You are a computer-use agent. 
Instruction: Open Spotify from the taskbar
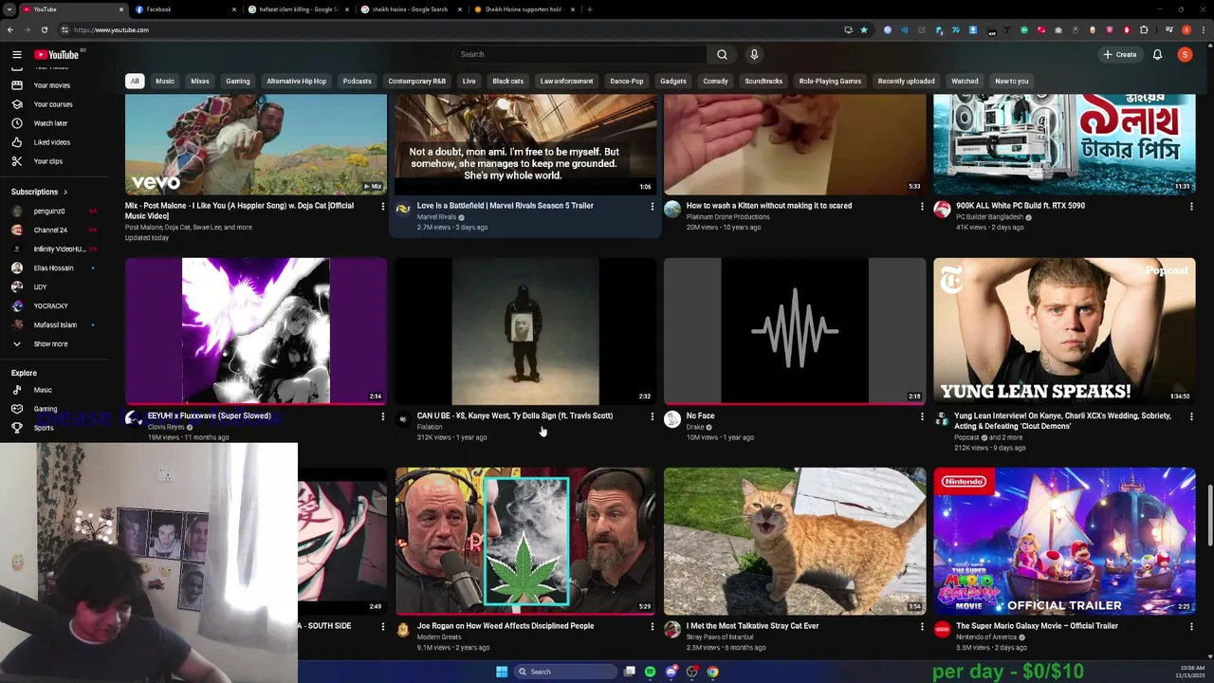click(x=650, y=672)
